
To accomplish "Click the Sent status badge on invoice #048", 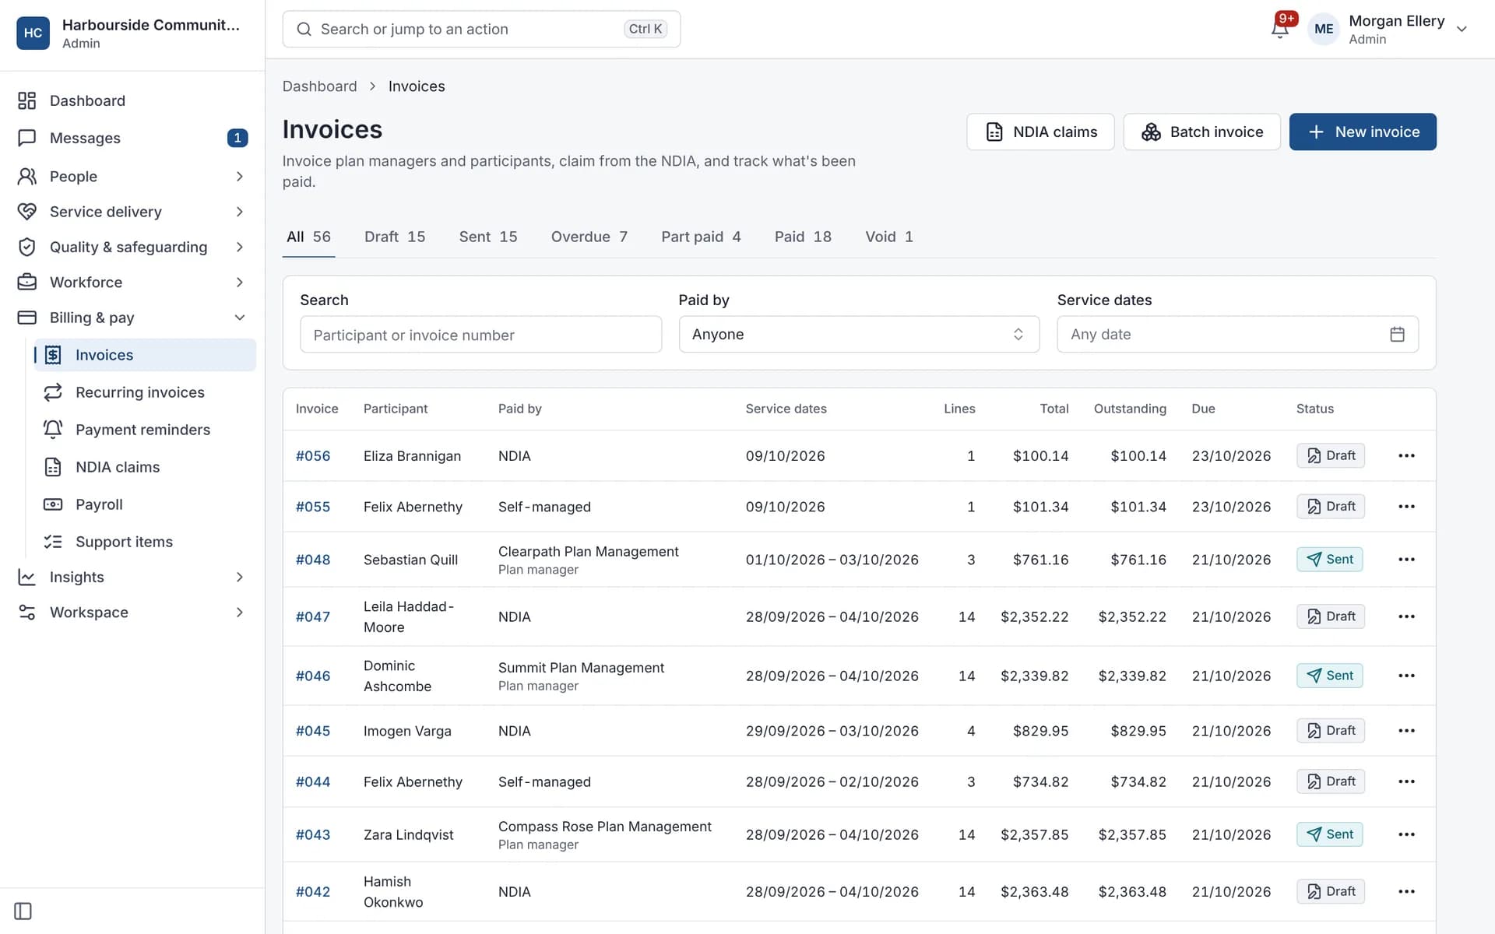I will pyautogui.click(x=1329, y=559).
